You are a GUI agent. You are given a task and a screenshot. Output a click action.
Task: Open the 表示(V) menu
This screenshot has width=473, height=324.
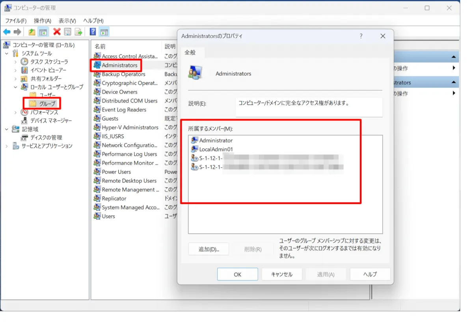point(67,21)
